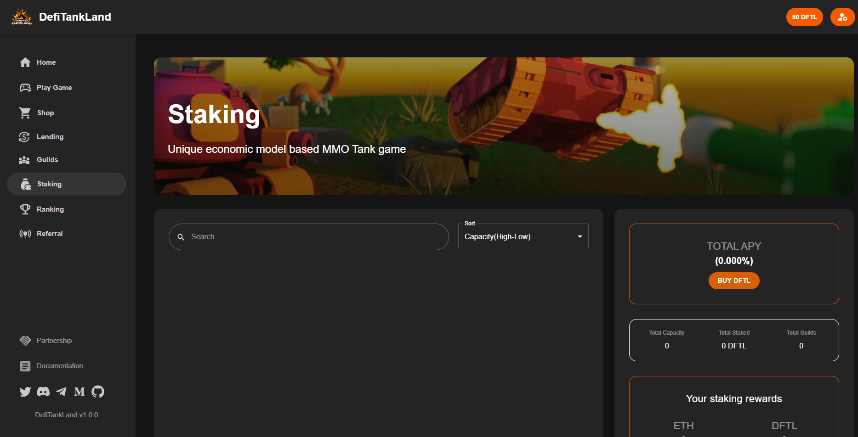Click the 0 DFTL staked value

tap(734, 346)
